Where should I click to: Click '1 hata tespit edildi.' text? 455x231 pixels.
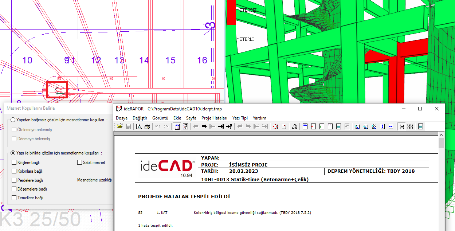click(x=155, y=225)
